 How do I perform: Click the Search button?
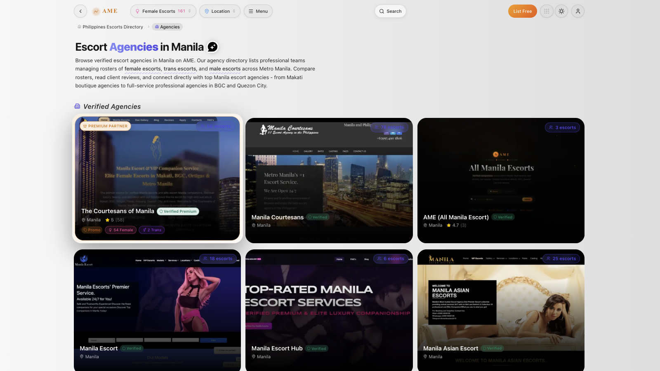click(390, 11)
